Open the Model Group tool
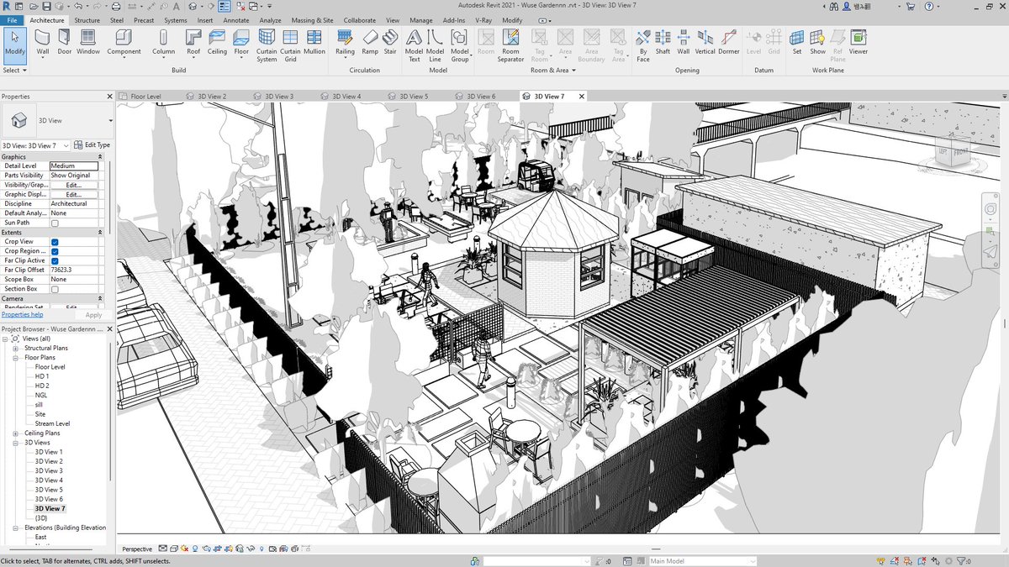The height and width of the screenshot is (567, 1009). click(459, 46)
